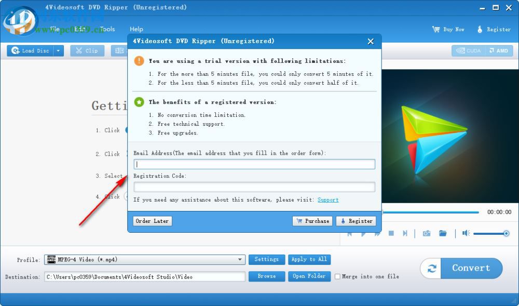
Task: Take a snapshot with the camera icon
Action: pos(426,233)
